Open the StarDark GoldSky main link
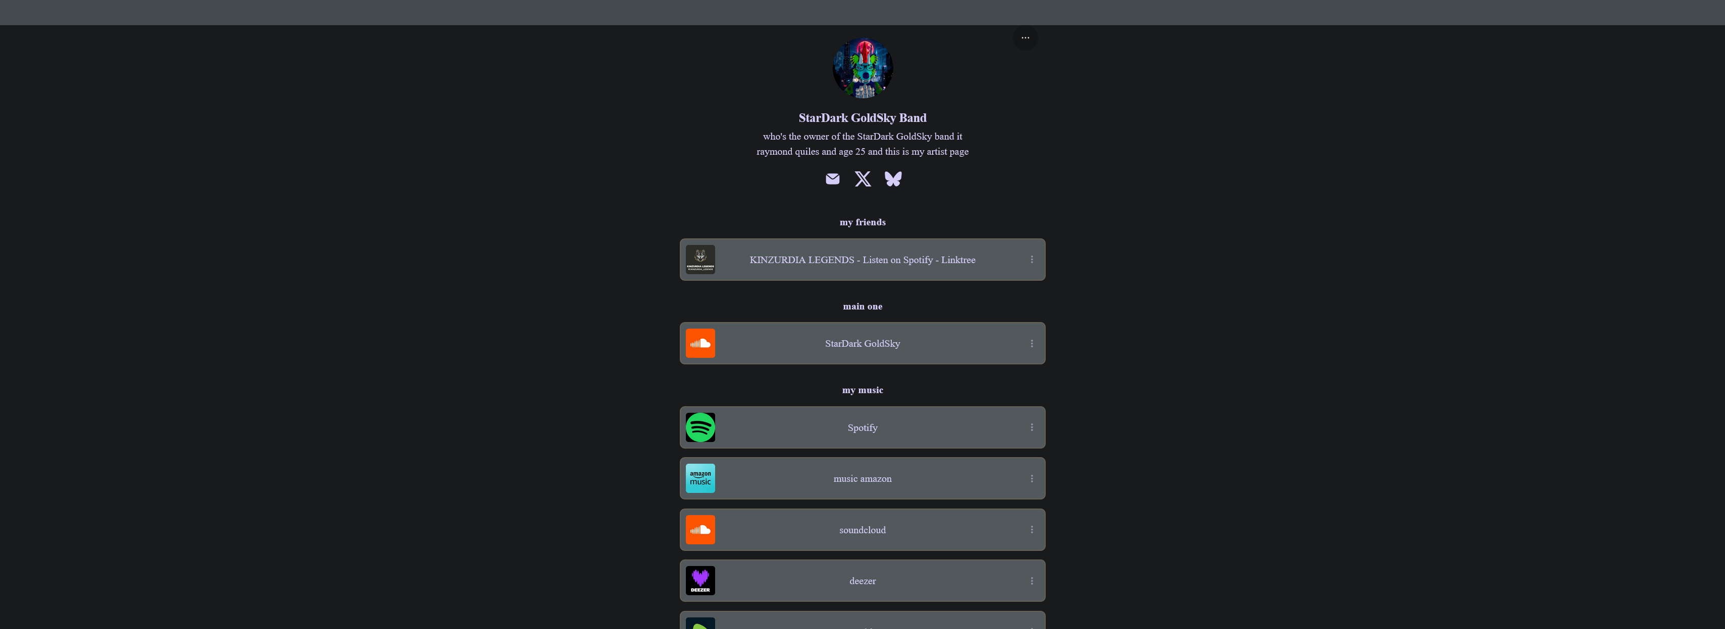Image resolution: width=1725 pixels, height=629 pixels. point(862,344)
